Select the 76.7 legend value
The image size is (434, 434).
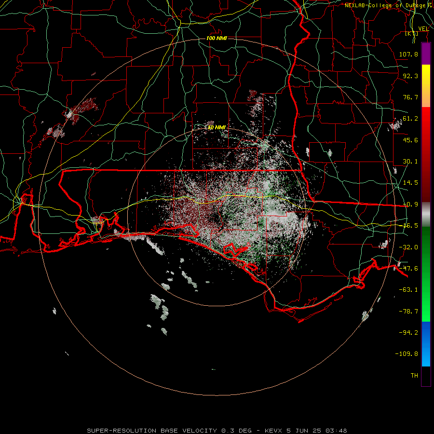[x=410, y=97]
